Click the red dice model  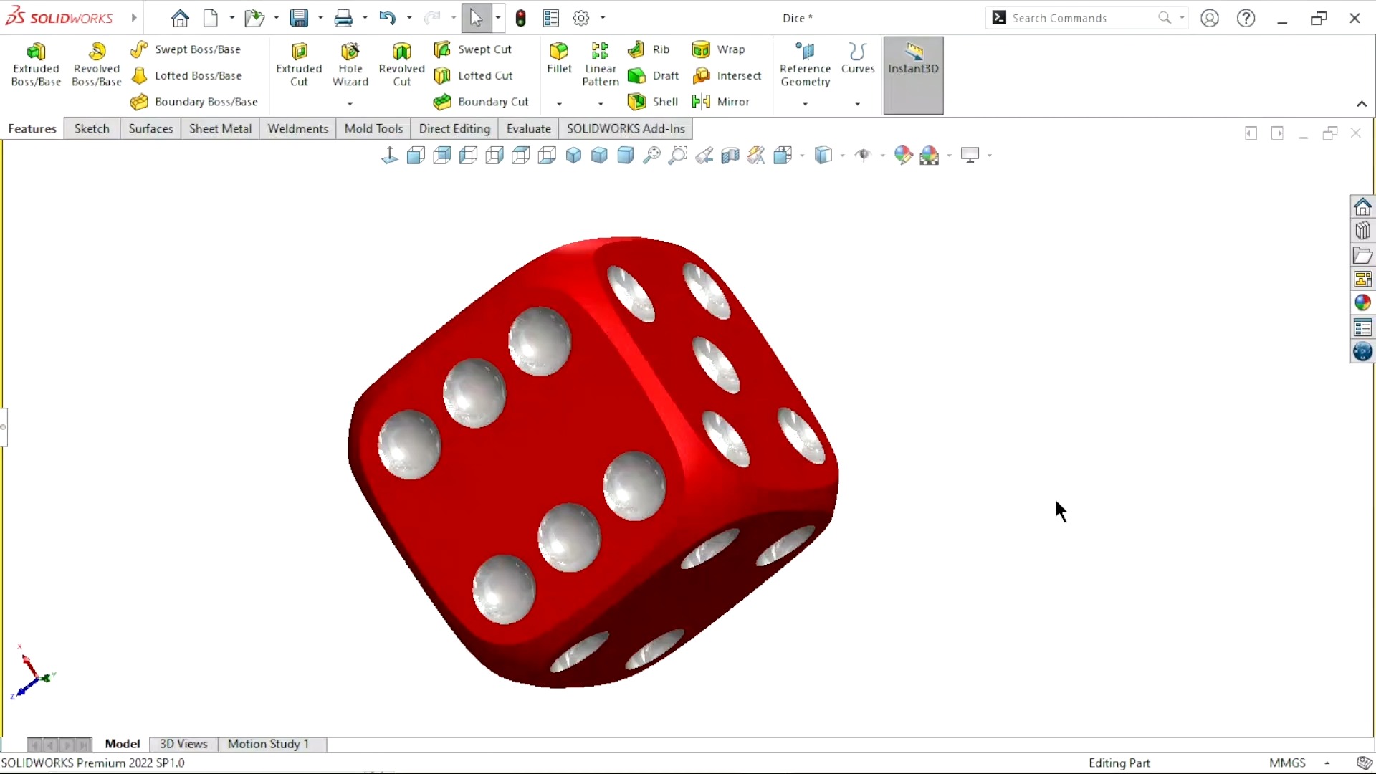[592, 462]
